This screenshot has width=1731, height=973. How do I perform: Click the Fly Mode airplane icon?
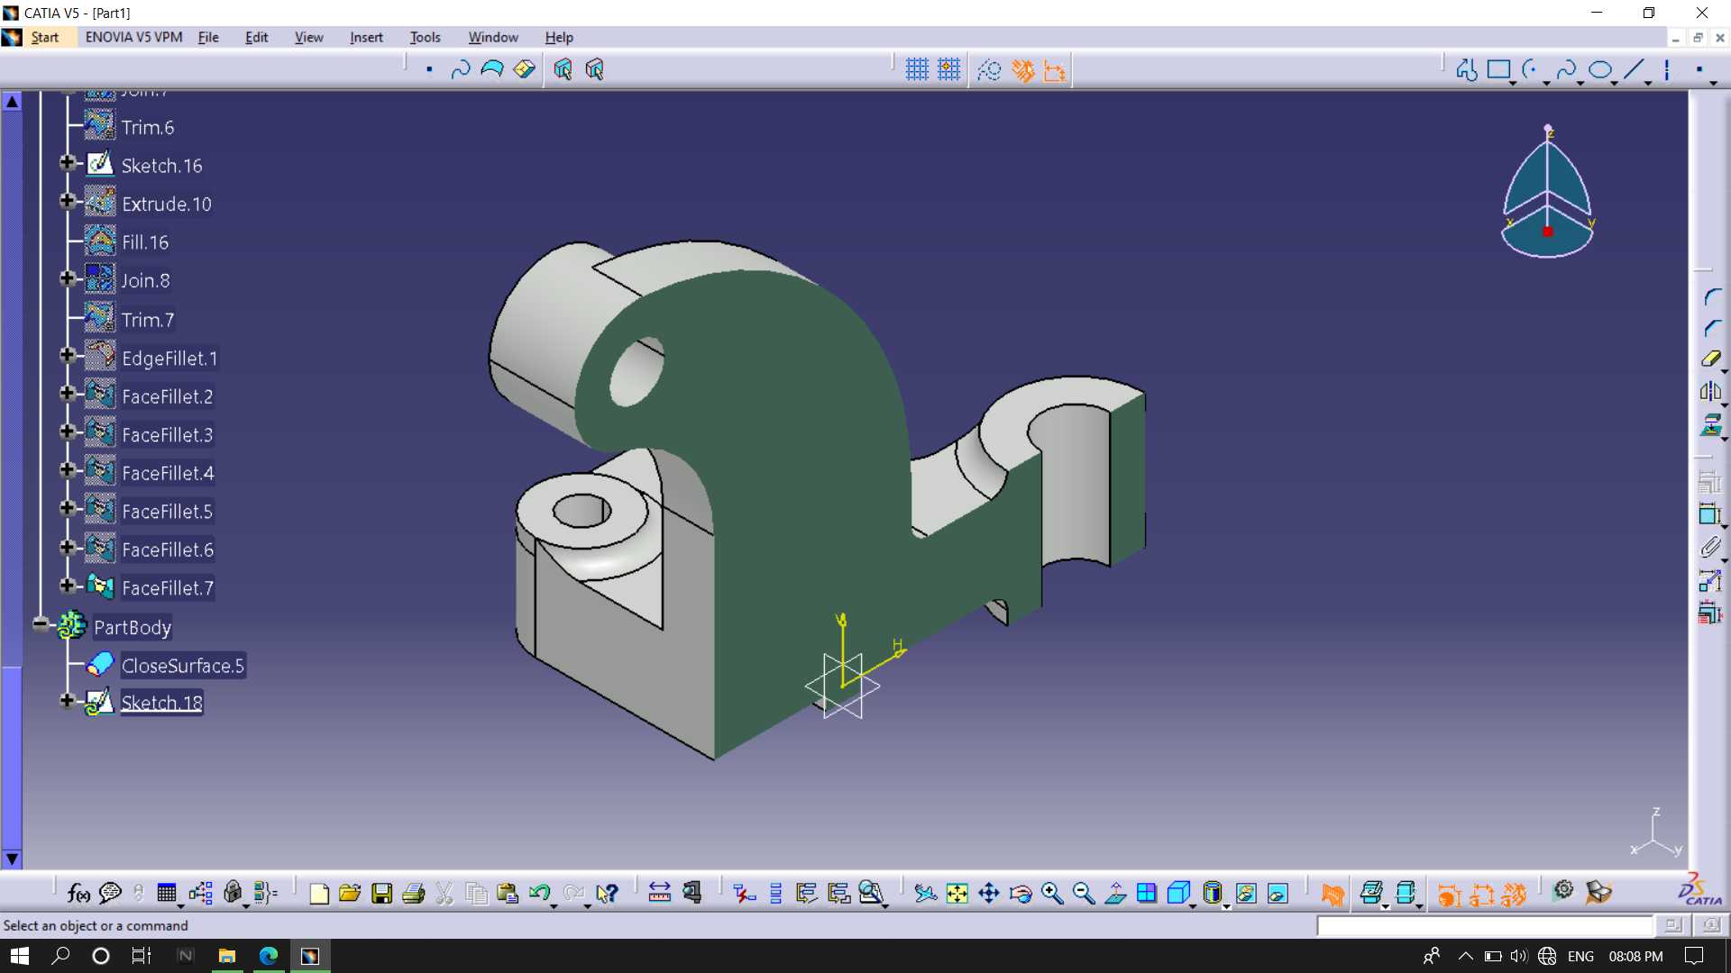925,893
